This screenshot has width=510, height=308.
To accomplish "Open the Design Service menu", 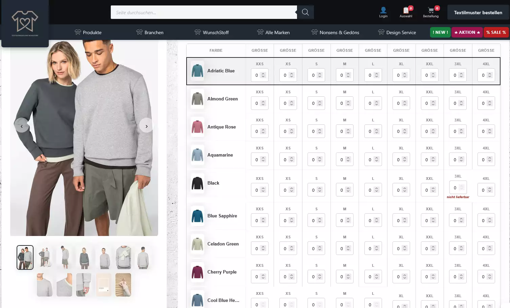I will 397,32.
